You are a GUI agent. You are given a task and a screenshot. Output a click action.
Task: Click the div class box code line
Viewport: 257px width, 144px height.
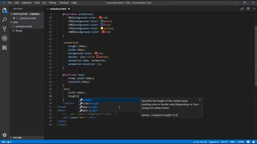(x=79, y=118)
